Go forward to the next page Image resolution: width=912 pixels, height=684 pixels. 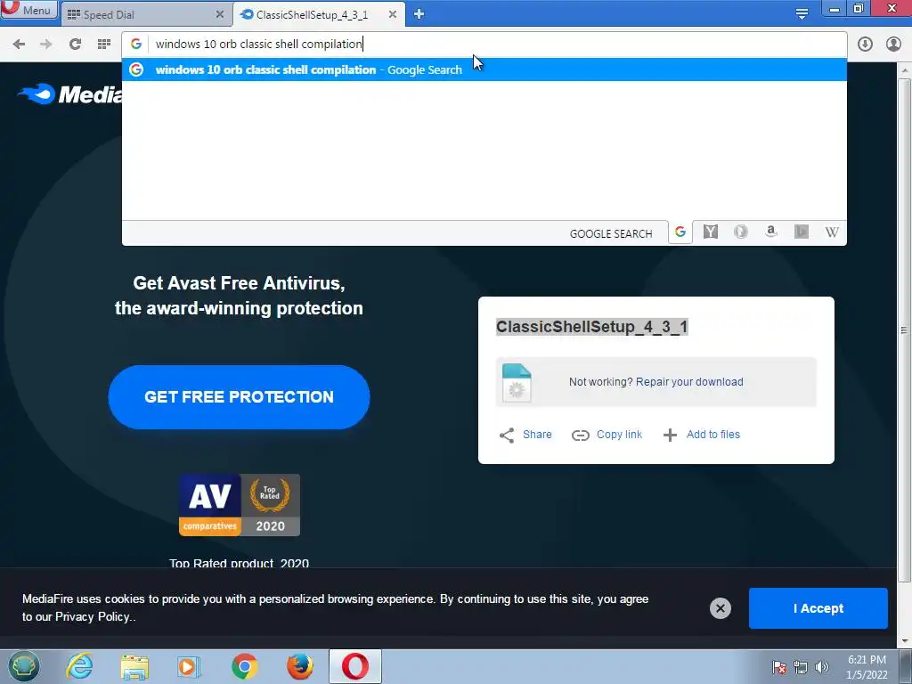click(46, 45)
